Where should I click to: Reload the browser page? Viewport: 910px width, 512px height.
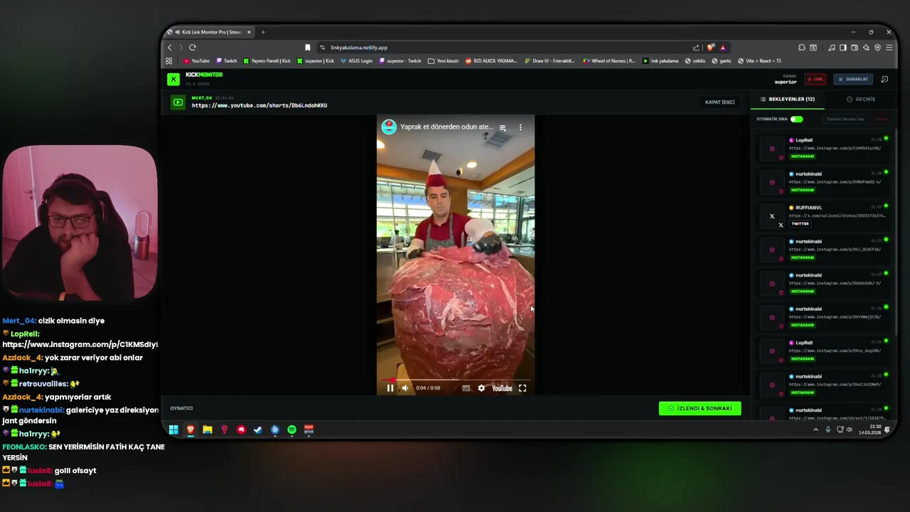click(x=192, y=48)
